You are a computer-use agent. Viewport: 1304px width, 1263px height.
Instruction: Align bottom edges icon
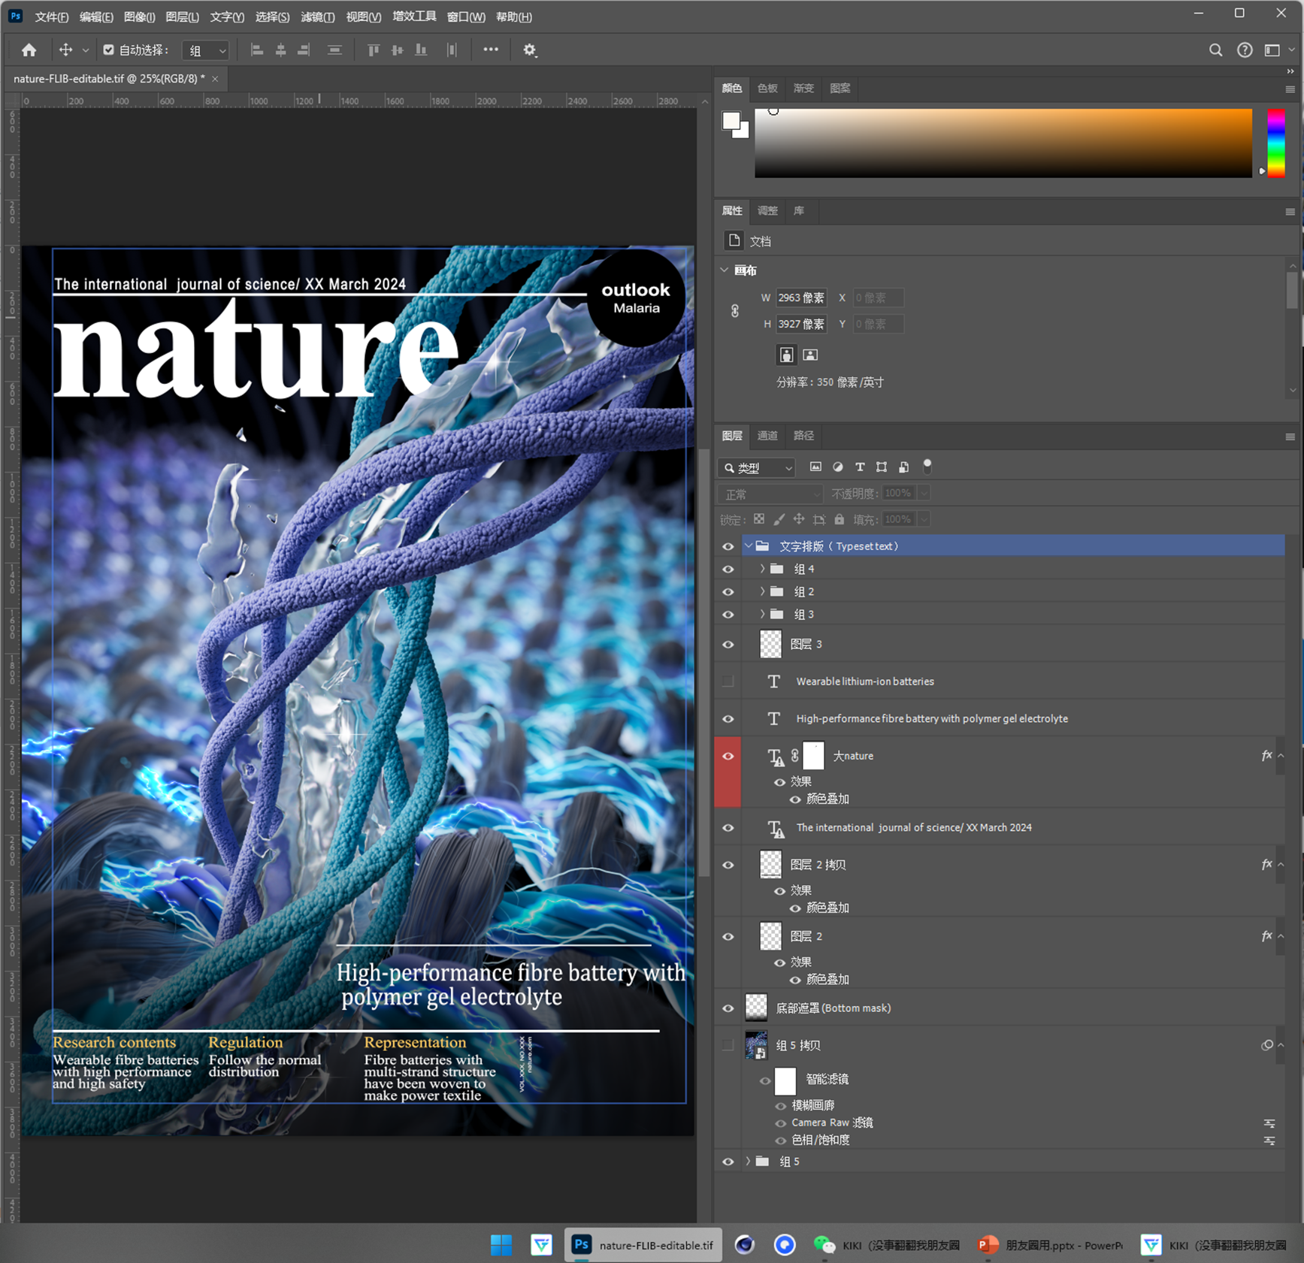[x=421, y=50]
